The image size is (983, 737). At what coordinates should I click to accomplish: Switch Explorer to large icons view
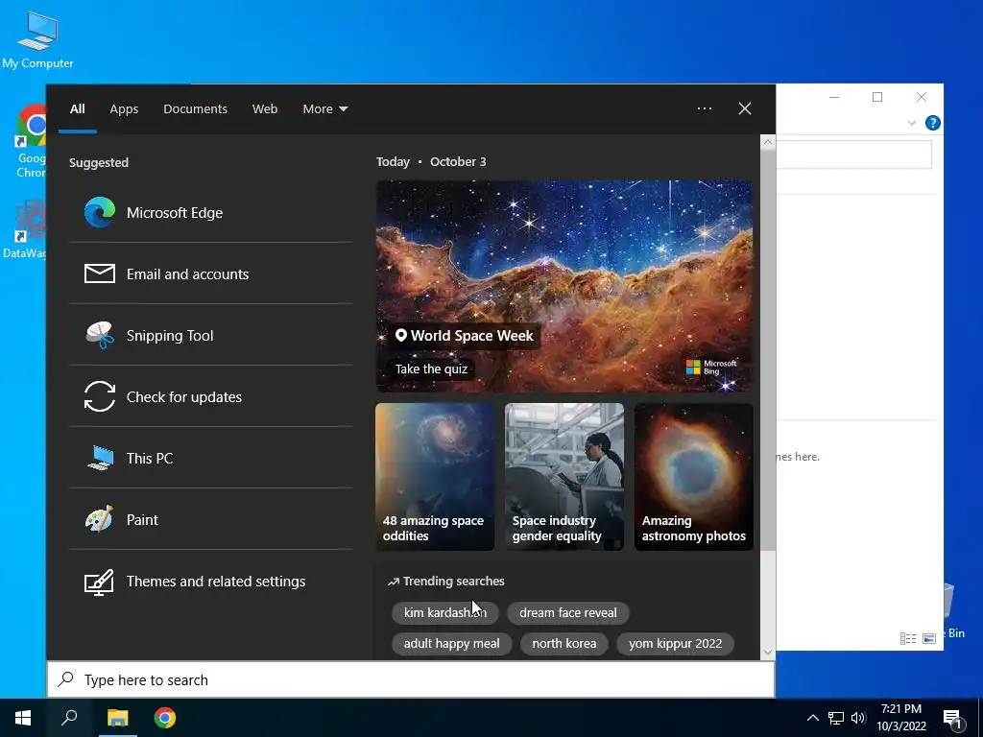(x=929, y=638)
